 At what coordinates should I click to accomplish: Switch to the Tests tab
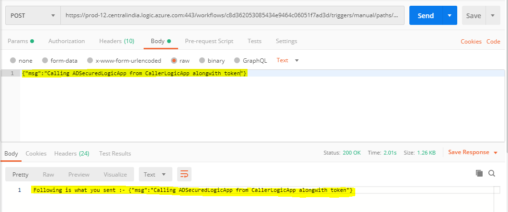pos(254,41)
